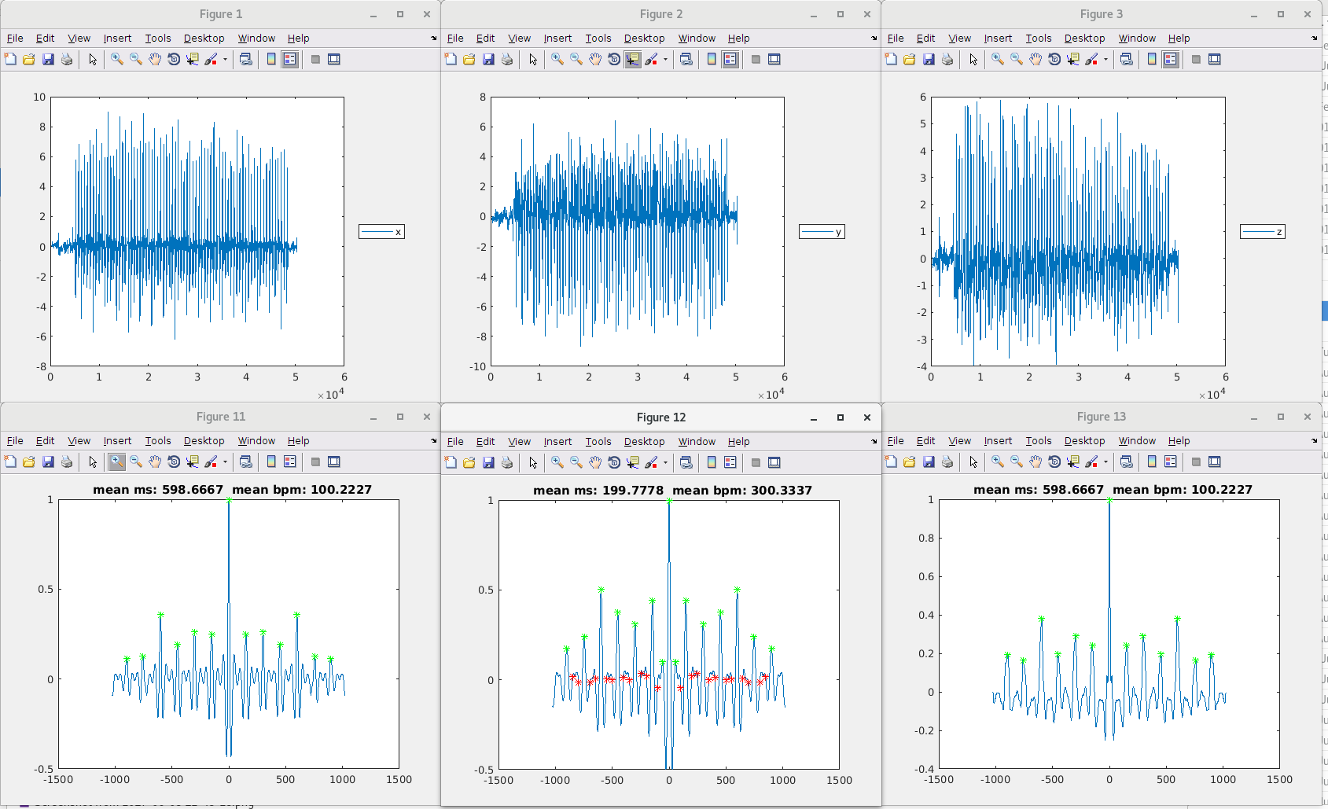Toggle off the Insert Legend button in Figure 1
The image size is (1328, 809).
[290, 59]
